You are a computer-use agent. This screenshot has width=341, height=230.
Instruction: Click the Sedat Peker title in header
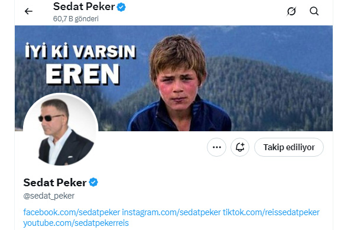[84, 7]
